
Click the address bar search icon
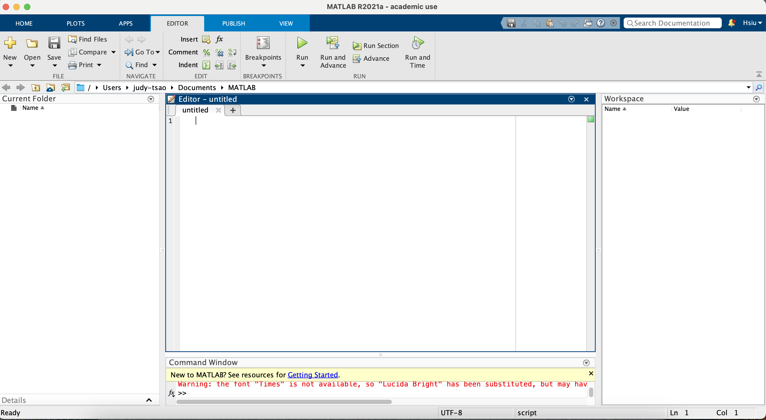pos(759,88)
